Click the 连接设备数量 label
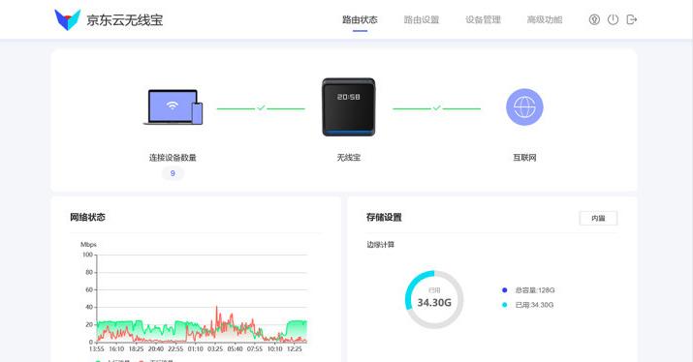This screenshot has height=362, width=693. point(173,158)
